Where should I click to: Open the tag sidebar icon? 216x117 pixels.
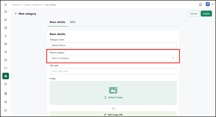(6, 84)
